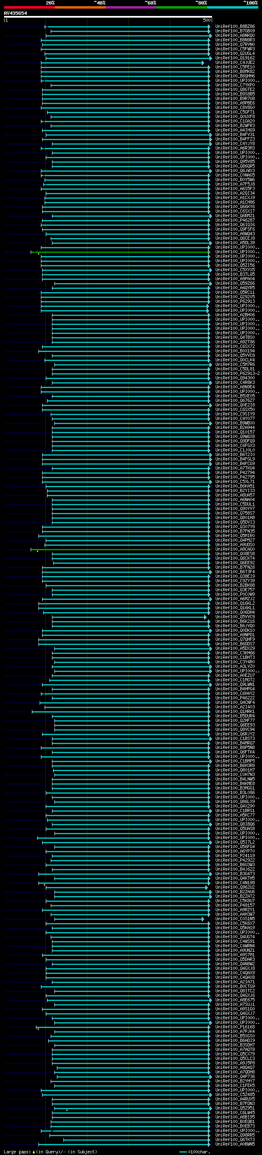Click the alignment bar for UniRef100_Q5VVC9

129,617
